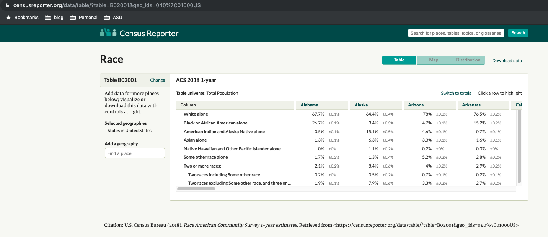548x237 pixels.
Task: Click the places search input field
Action: 456,33
